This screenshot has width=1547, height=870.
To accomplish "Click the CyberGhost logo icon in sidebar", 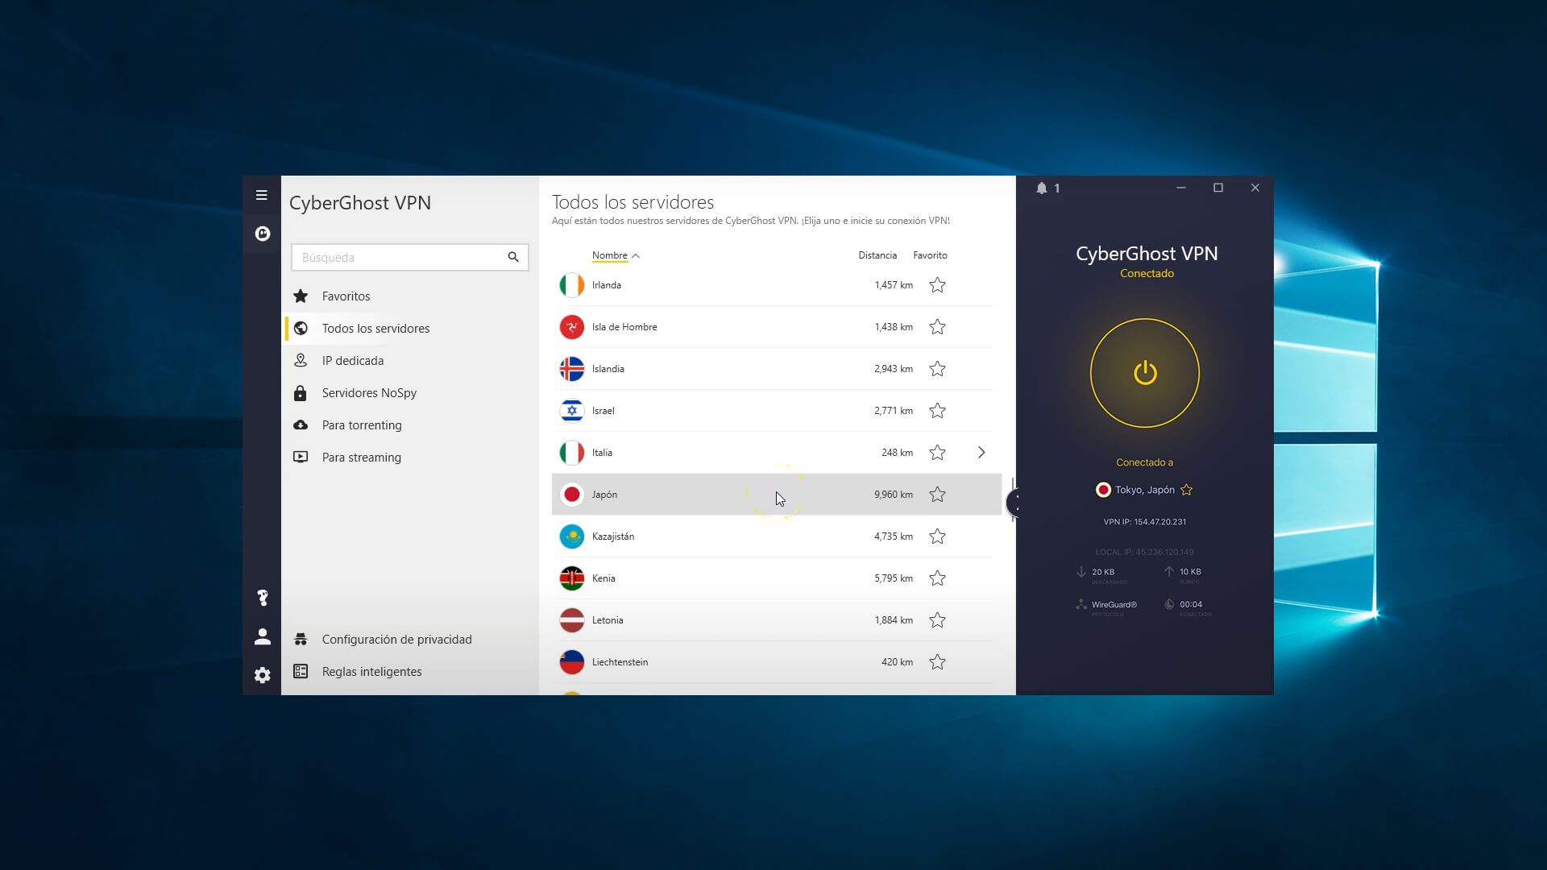I will 262,234.
